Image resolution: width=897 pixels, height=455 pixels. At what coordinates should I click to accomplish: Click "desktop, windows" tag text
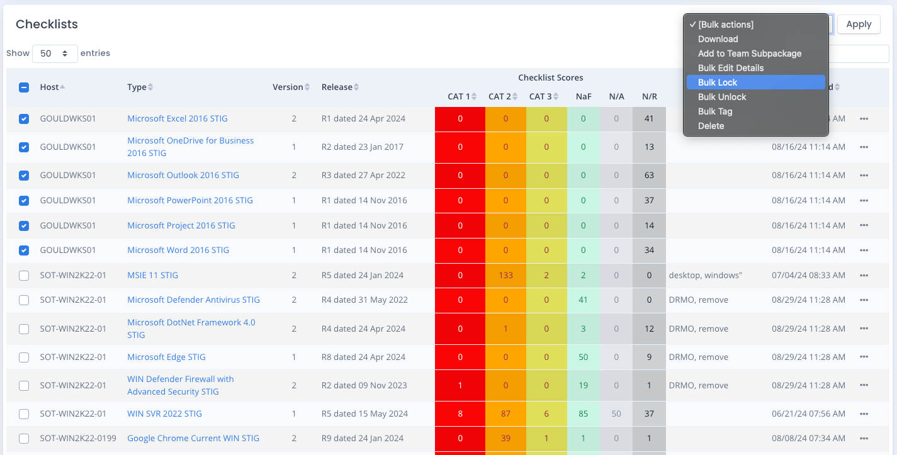[x=706, y=275]
